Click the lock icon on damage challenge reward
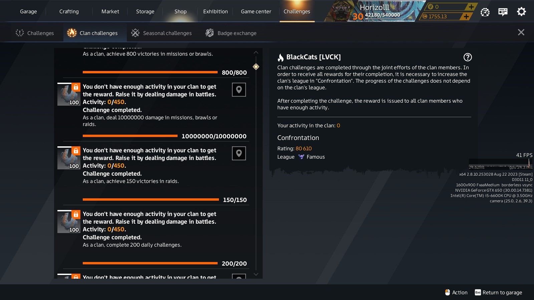This screenshot has width=534, height=300. [x=76, y=87]
